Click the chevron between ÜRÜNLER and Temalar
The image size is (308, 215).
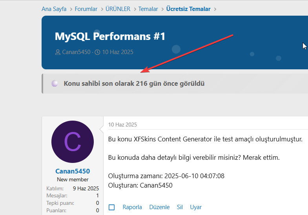[x=134, y=9]
